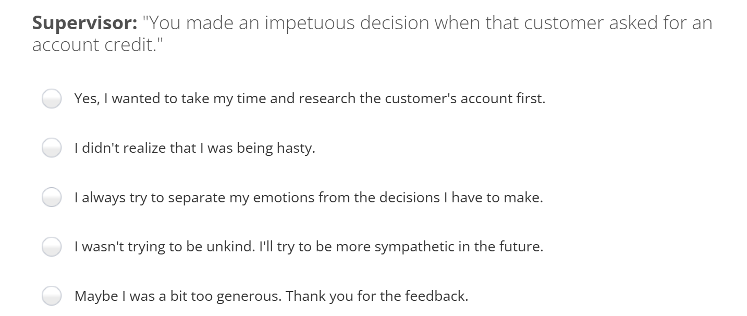Select the radio button for the first answer option

51,98
